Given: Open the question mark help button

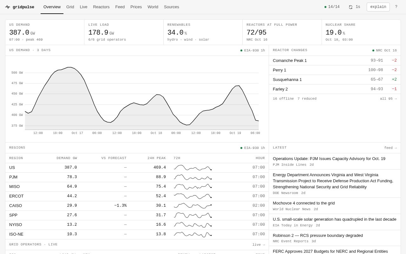Looking at the screenshot, I should 396,7.
